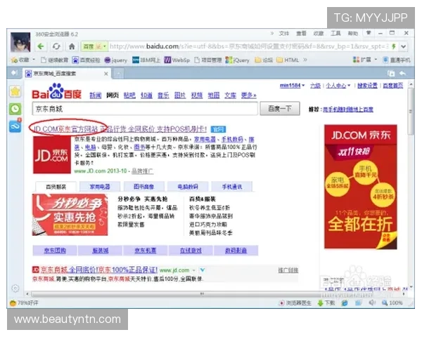Click the 京东机票 link
422x337 pixels.
pyautogui.click(x=146, y=251)
